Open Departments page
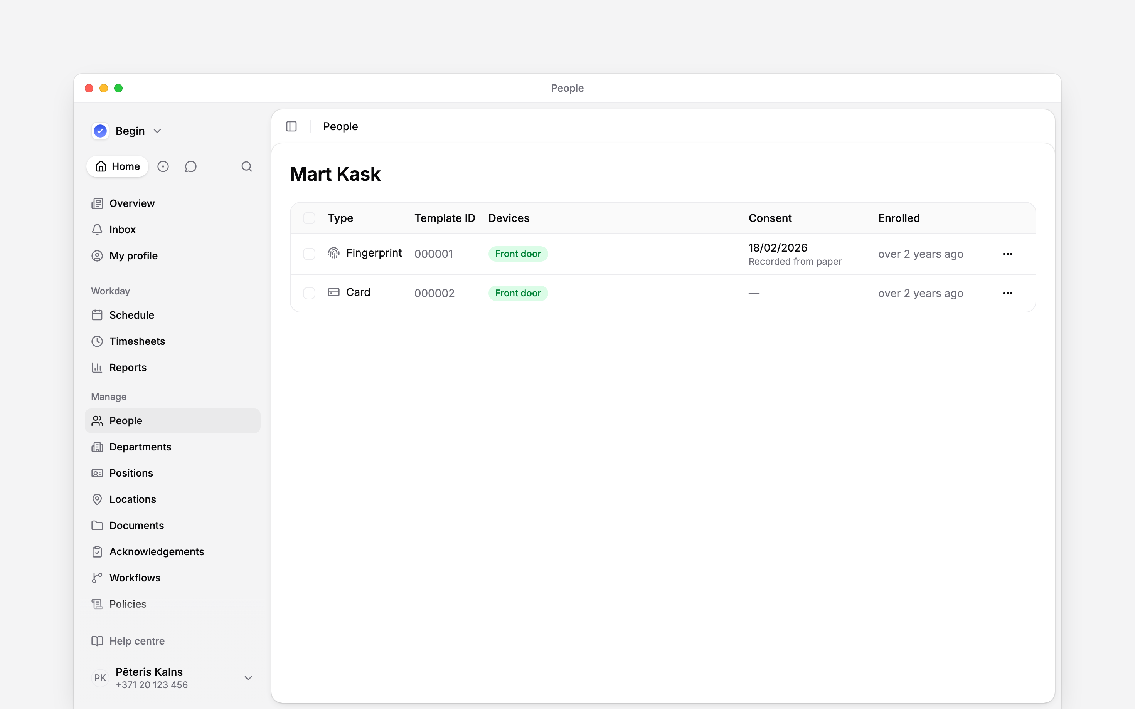Image resolution: width=1135 pixels, height=709 pixels. coord(173,447)
